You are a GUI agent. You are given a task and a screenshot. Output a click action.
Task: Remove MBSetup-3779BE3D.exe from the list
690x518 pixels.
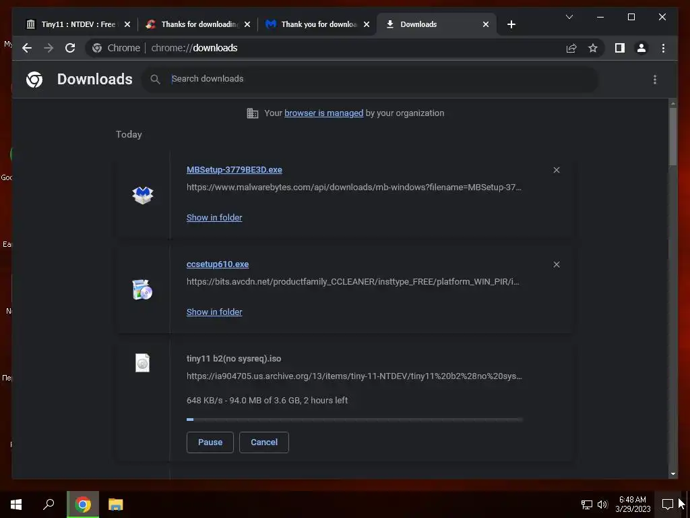(x=557, y=170)
